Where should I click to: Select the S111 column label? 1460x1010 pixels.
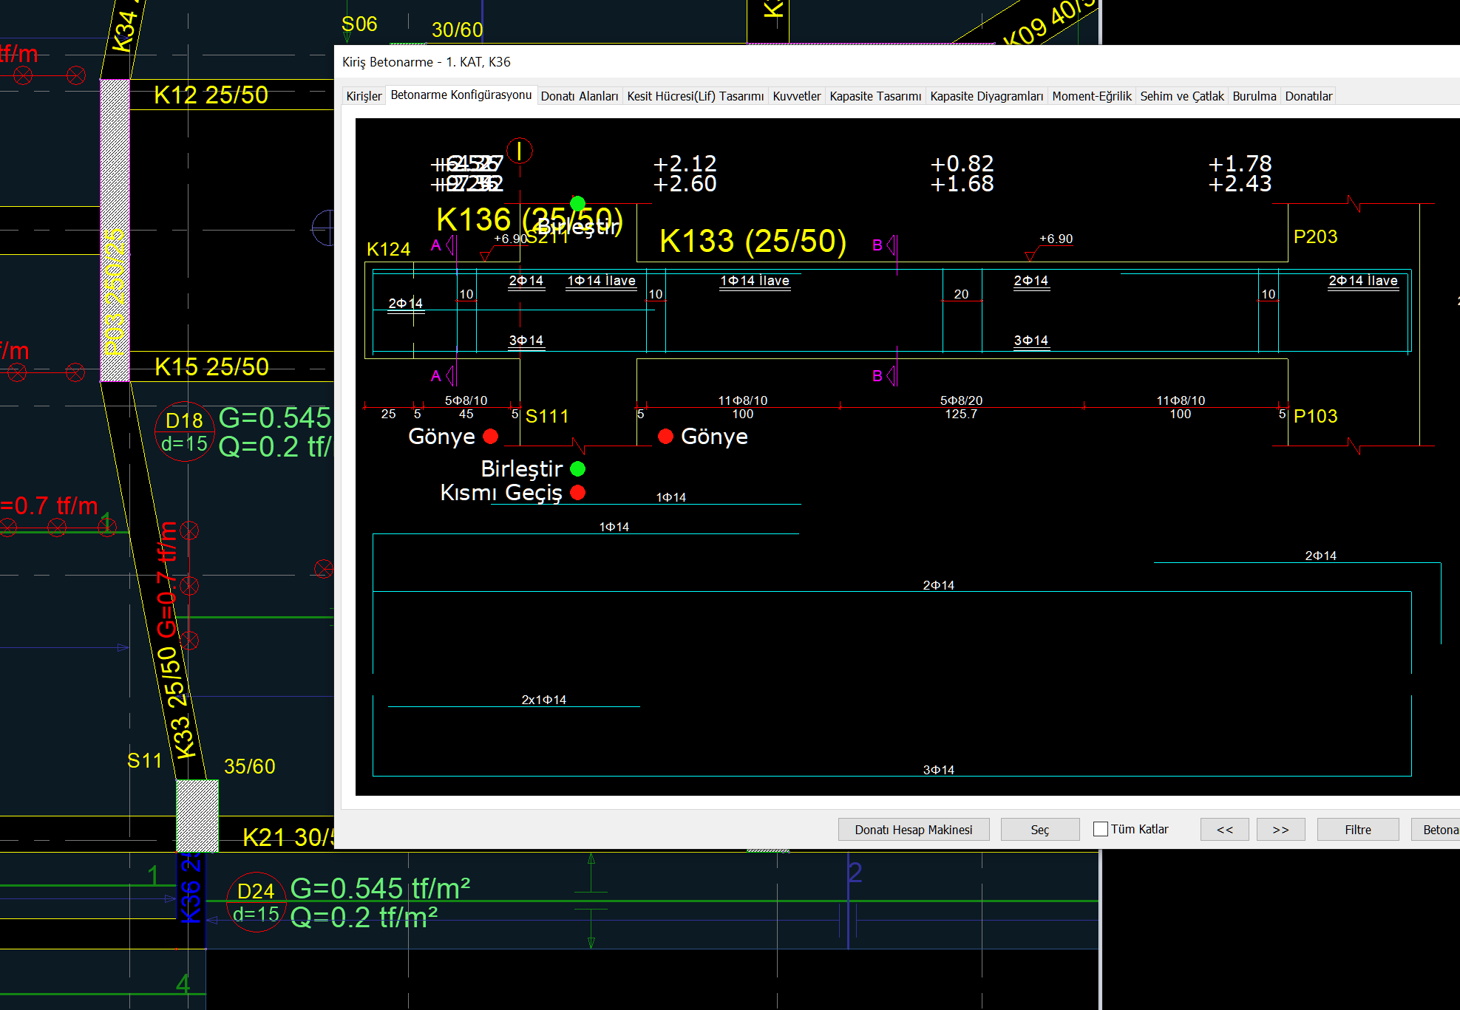547,416
